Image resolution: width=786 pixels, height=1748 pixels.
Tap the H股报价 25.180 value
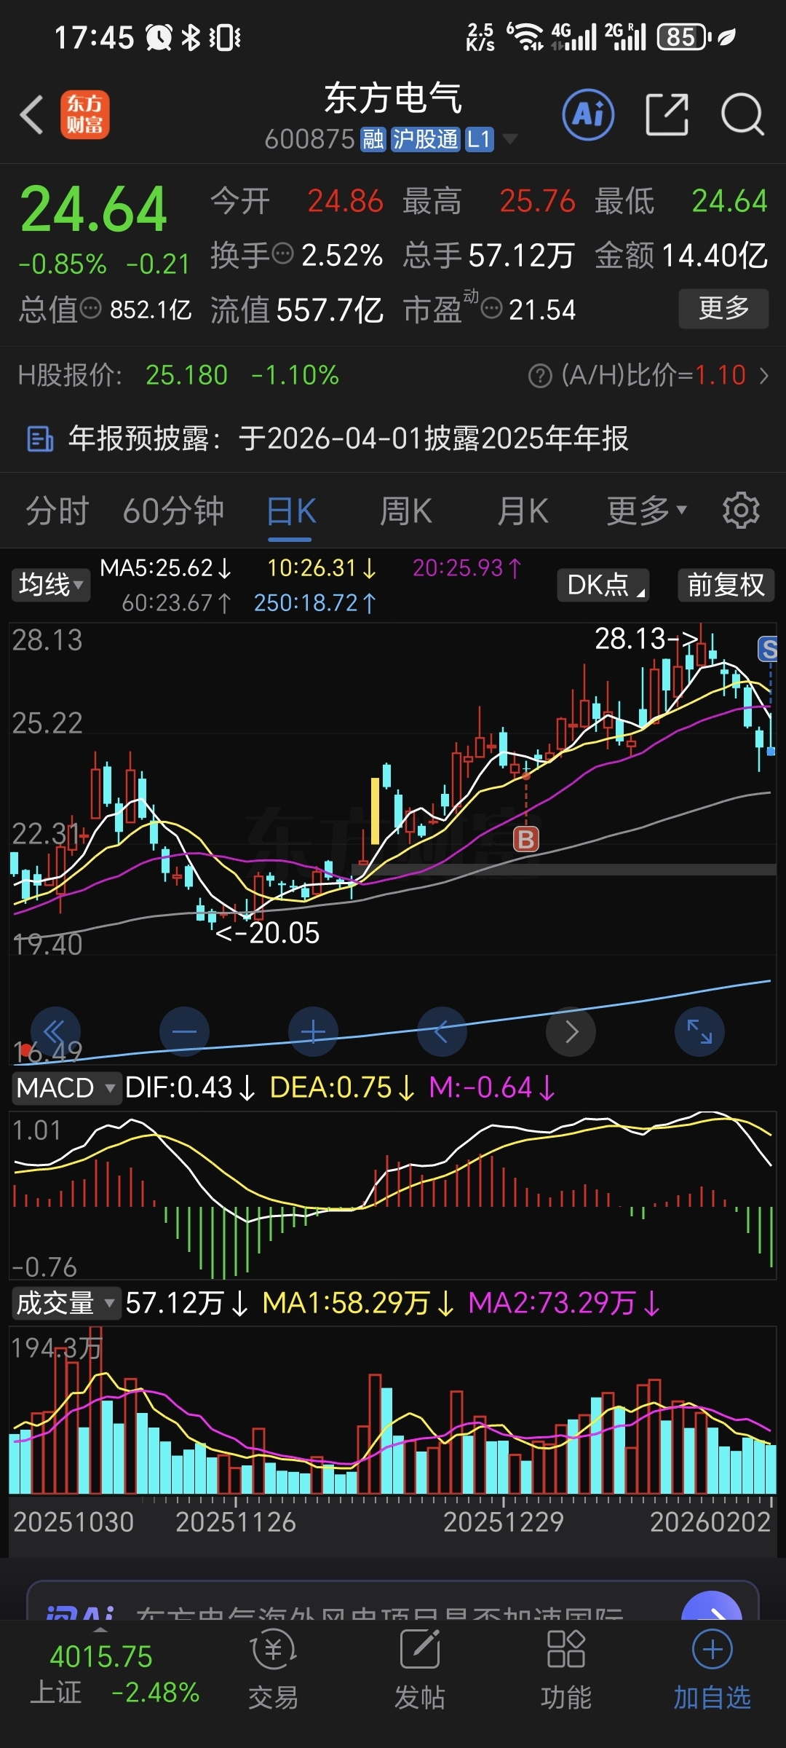coord(186,375)
